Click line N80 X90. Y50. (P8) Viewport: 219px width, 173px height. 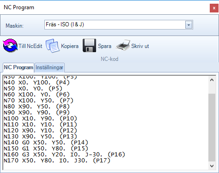[x=36, y=107]
